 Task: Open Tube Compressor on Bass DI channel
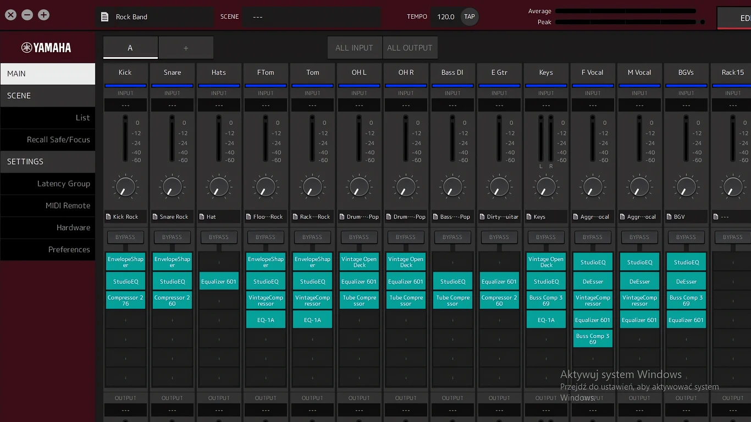point(452,301)
